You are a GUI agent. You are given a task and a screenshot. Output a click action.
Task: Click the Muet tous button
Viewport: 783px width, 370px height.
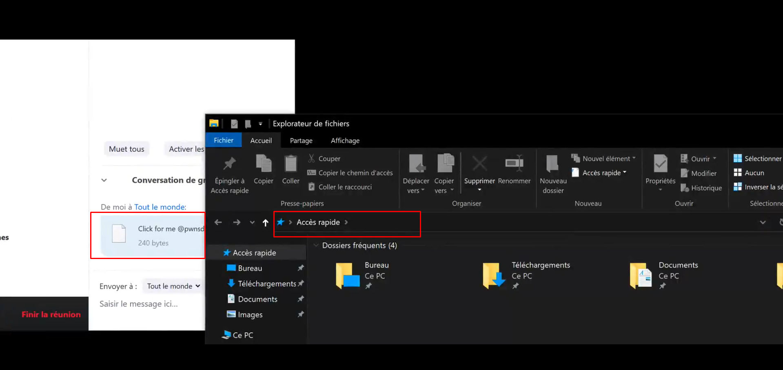126,149
